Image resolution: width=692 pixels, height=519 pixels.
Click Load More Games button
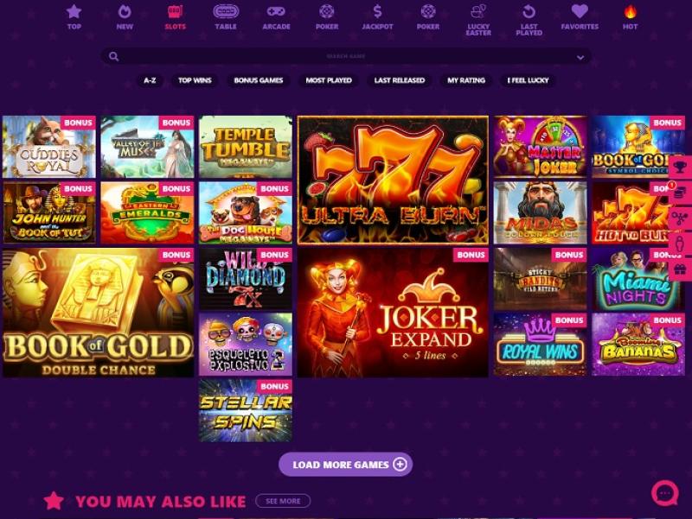tap(345, 465)
